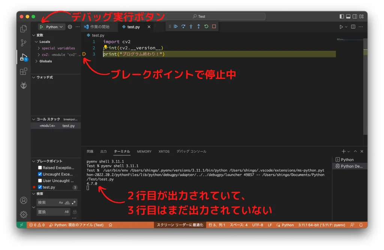Enable Raised Exceptions breakpoint checkbox
The height and width of the screenshot is (250, 384).
coord(40,168)
